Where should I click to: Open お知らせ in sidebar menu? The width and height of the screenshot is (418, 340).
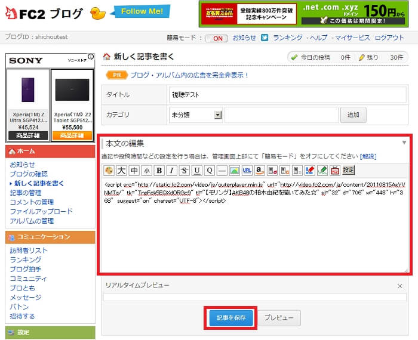23,165
